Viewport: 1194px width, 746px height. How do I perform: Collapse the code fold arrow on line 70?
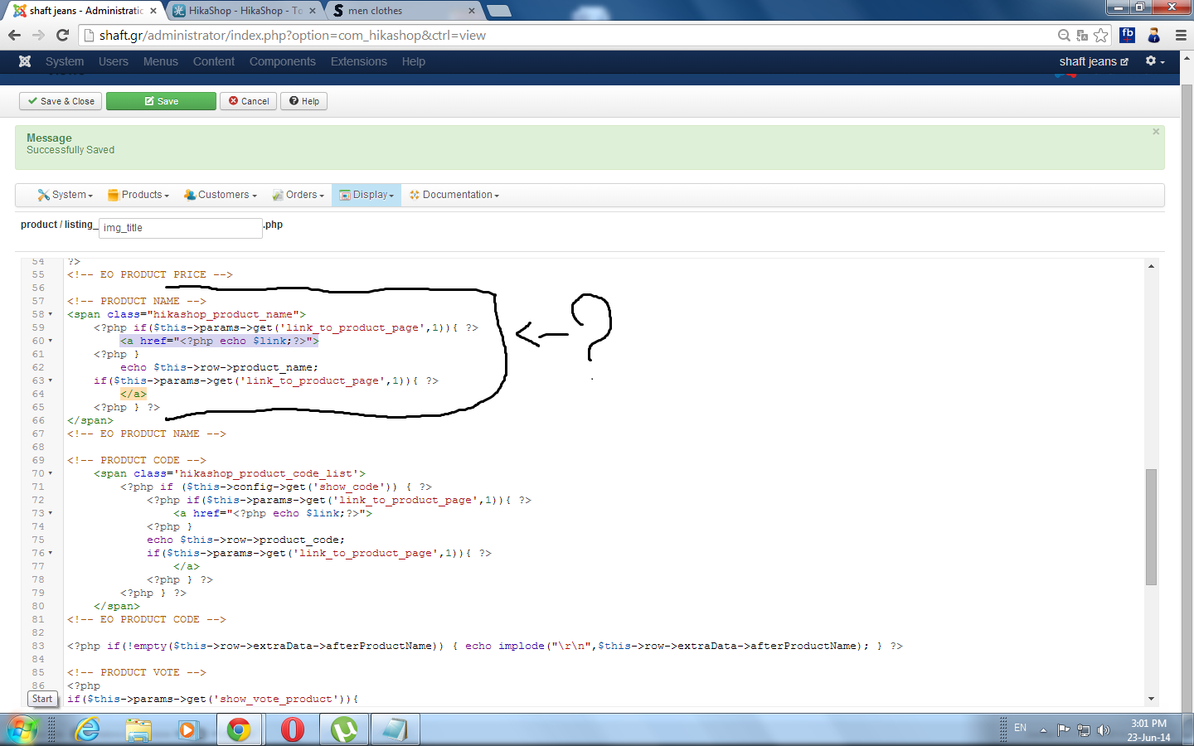pyautogui.click(x=50, y=474)
